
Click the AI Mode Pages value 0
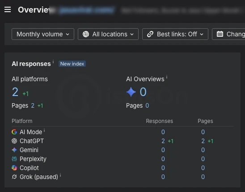point(203,132)
